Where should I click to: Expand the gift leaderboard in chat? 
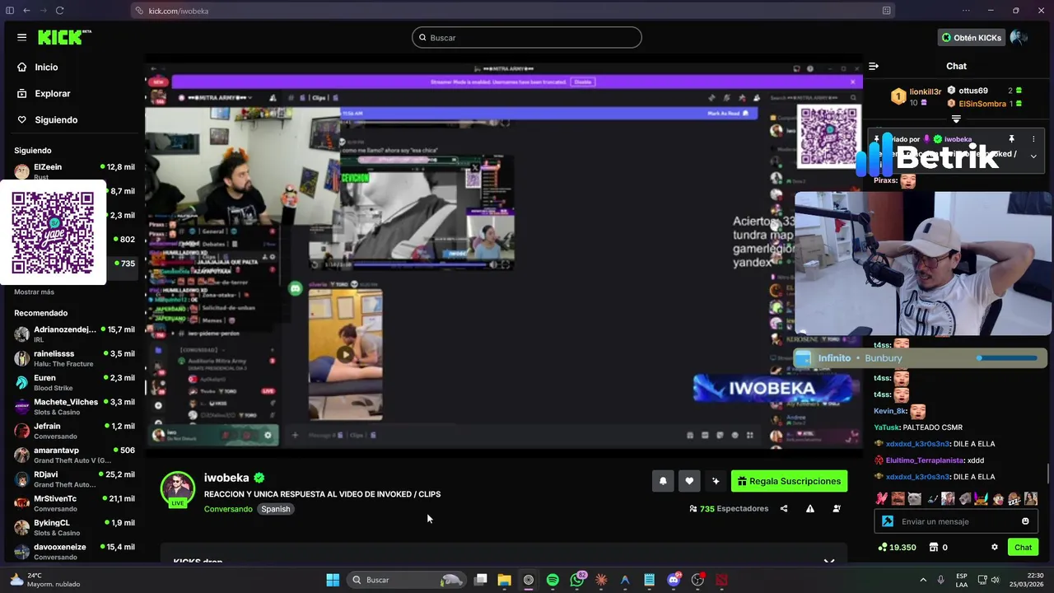956,119
